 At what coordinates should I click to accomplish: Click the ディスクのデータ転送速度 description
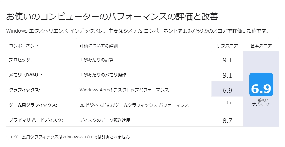tap(105, 120)
